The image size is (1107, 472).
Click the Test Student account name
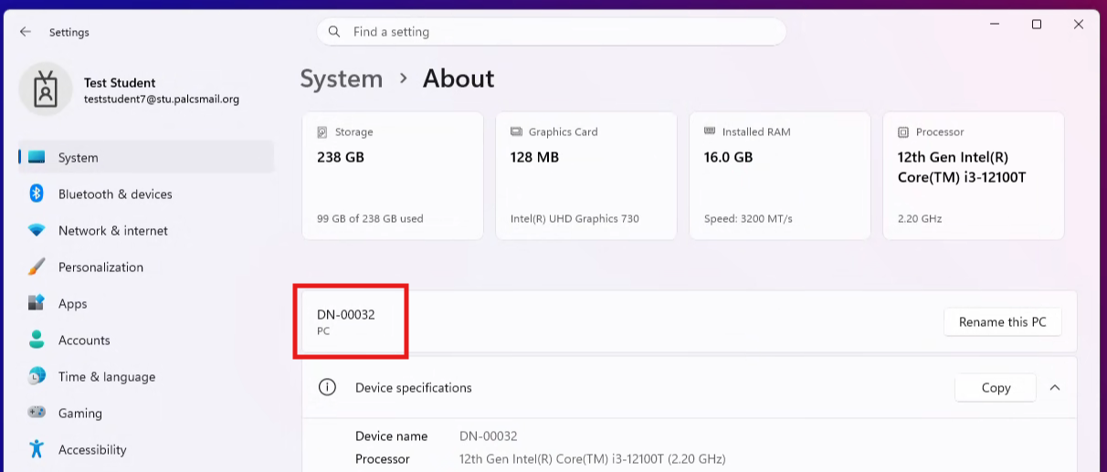click(120, 82)
